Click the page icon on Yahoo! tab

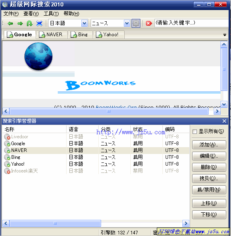[99, 35]
